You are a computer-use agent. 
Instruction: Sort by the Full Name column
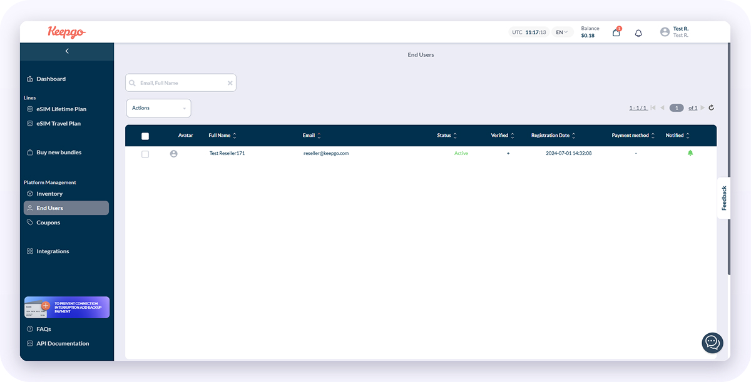(x=222, y=135)
